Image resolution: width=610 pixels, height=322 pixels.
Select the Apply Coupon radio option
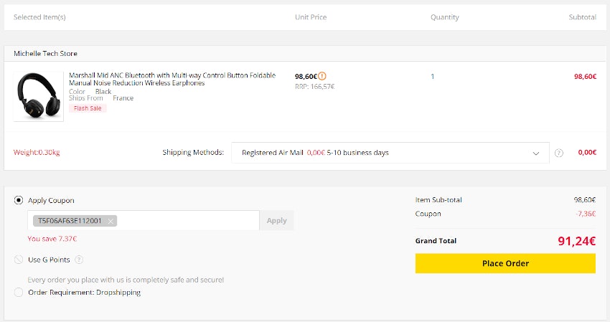[x=19, y=201]
